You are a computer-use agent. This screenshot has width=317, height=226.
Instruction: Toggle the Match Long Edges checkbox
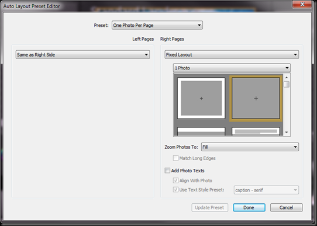175,158
